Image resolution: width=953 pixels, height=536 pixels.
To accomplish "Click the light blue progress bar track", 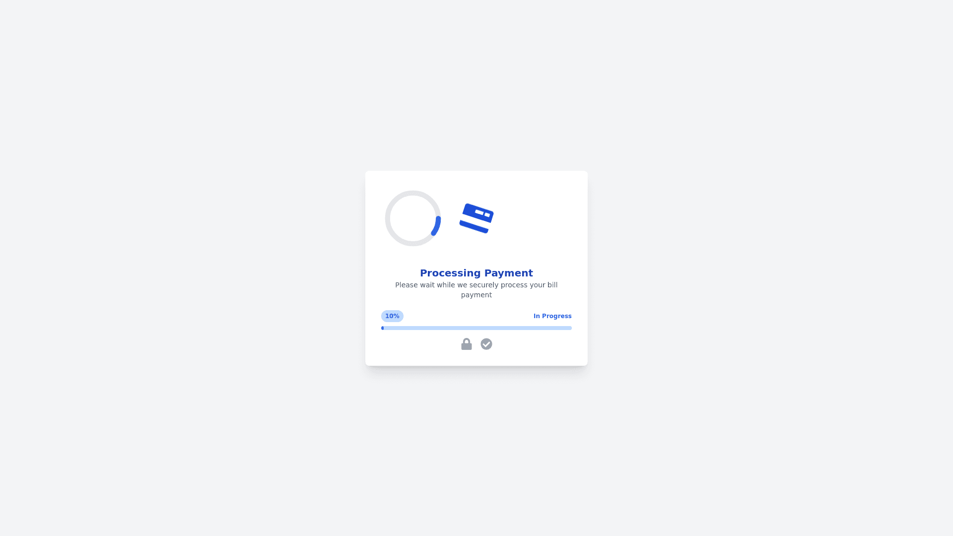I will (476, 328).
